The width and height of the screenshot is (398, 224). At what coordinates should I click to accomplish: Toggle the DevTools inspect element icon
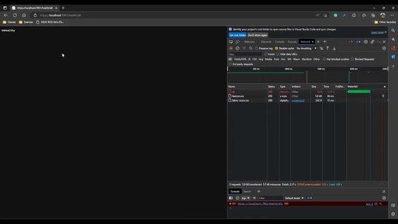tap(231, 42)
